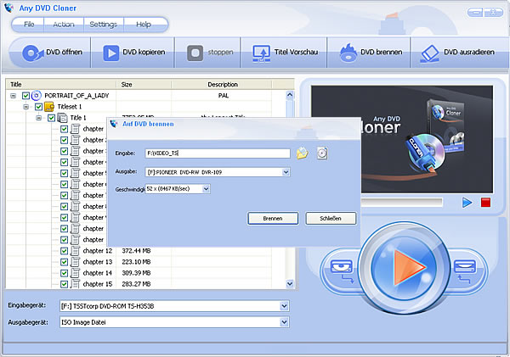510x357 pixels.
Task: Click the stoppen toolbar button
Action: click(208, 53)
